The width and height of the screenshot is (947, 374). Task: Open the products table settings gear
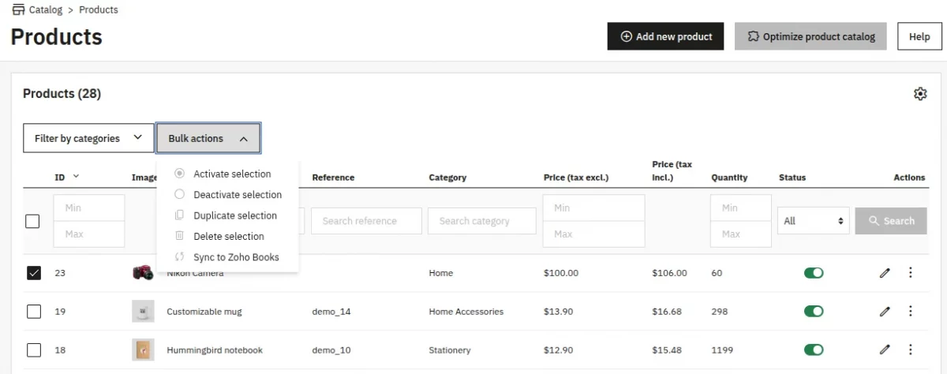[x=919, y=94]
